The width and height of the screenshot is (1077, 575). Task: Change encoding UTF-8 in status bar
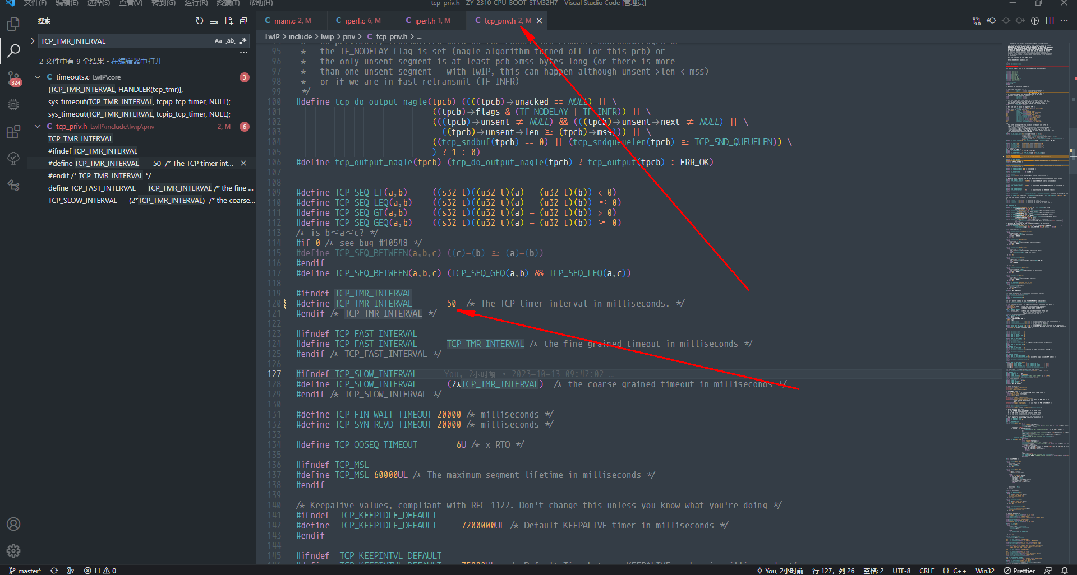tap(901, 571)
